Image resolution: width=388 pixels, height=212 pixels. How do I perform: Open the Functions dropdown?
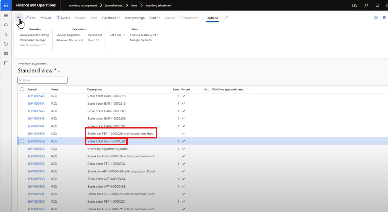pos(111,18)
